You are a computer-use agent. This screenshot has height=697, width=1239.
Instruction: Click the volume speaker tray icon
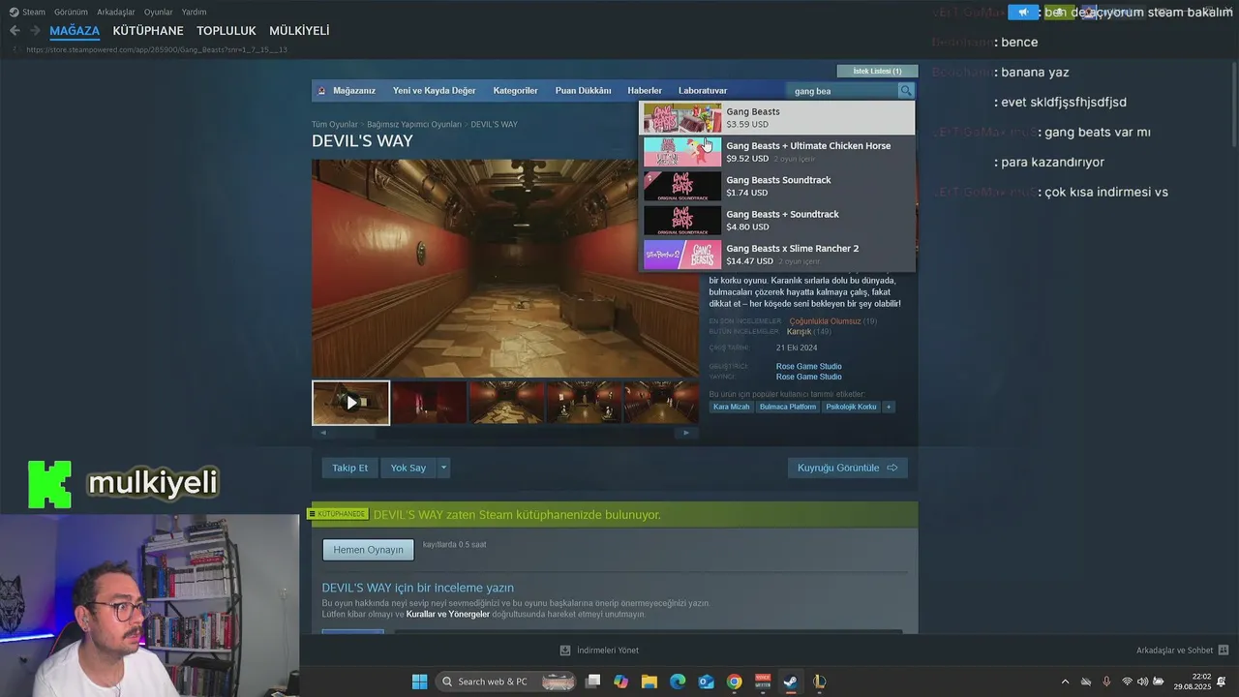coord(1142,682)
